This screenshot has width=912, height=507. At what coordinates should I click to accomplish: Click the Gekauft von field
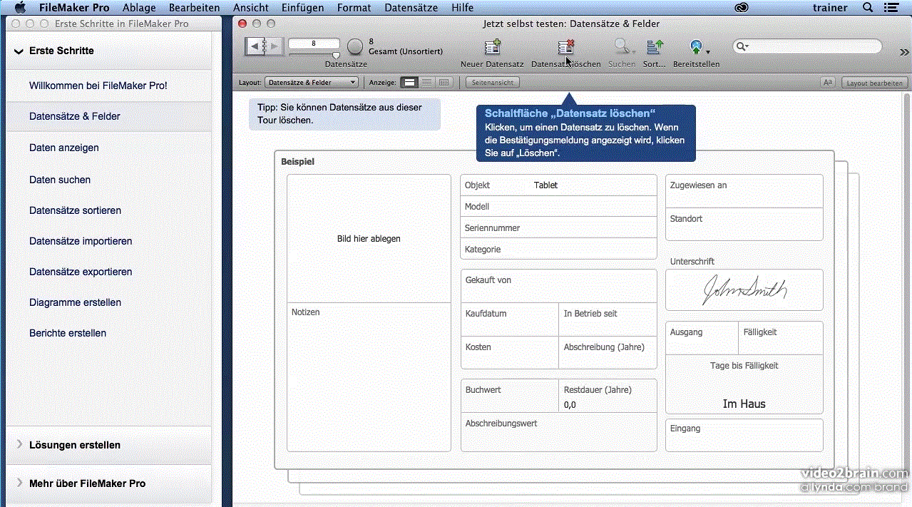[x=558, y=286]
